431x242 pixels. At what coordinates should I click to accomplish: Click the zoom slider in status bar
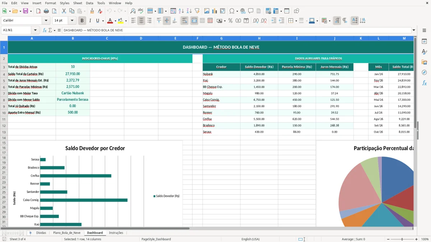point(402,239)
